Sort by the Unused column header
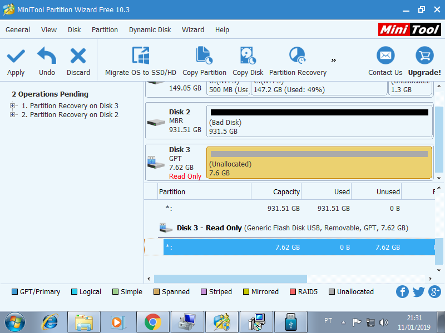The image size is (445, 333). [376, 191]
